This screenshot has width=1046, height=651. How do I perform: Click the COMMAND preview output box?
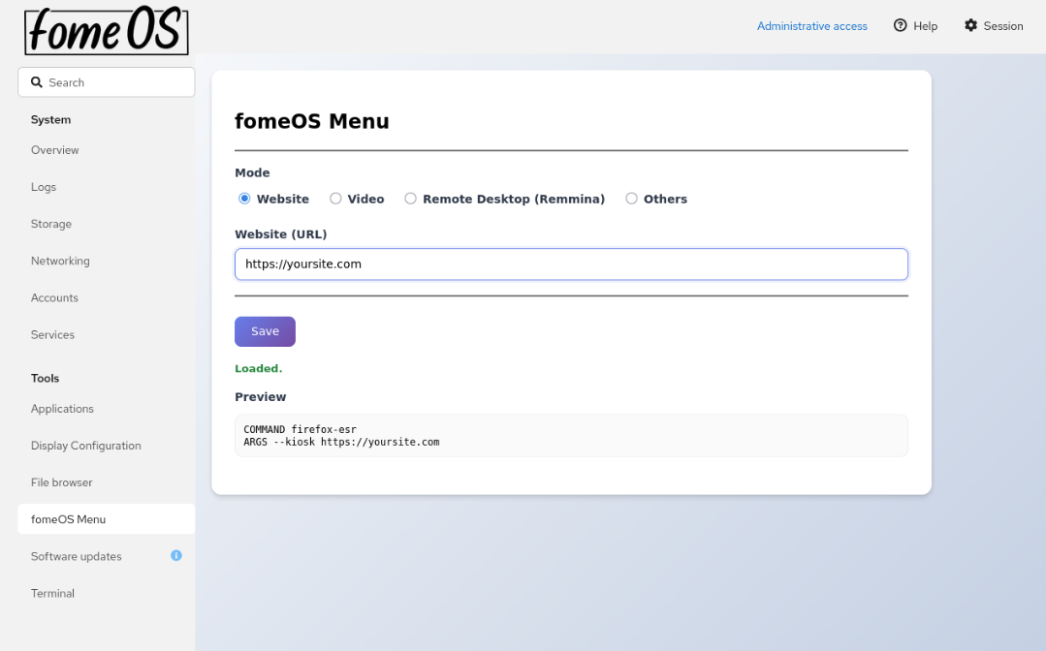(x=571, y=435)
